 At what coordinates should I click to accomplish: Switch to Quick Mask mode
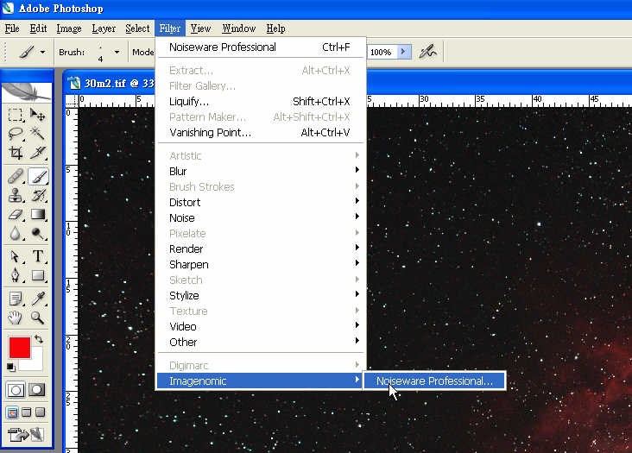[x=36, y=390]
